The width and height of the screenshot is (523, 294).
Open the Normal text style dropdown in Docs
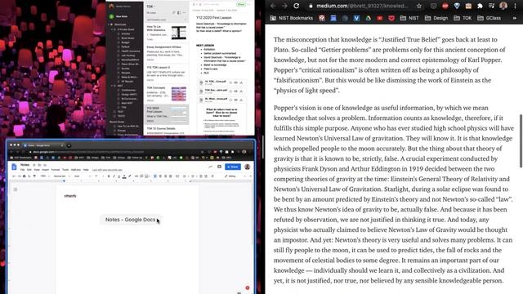click(61, 176)
